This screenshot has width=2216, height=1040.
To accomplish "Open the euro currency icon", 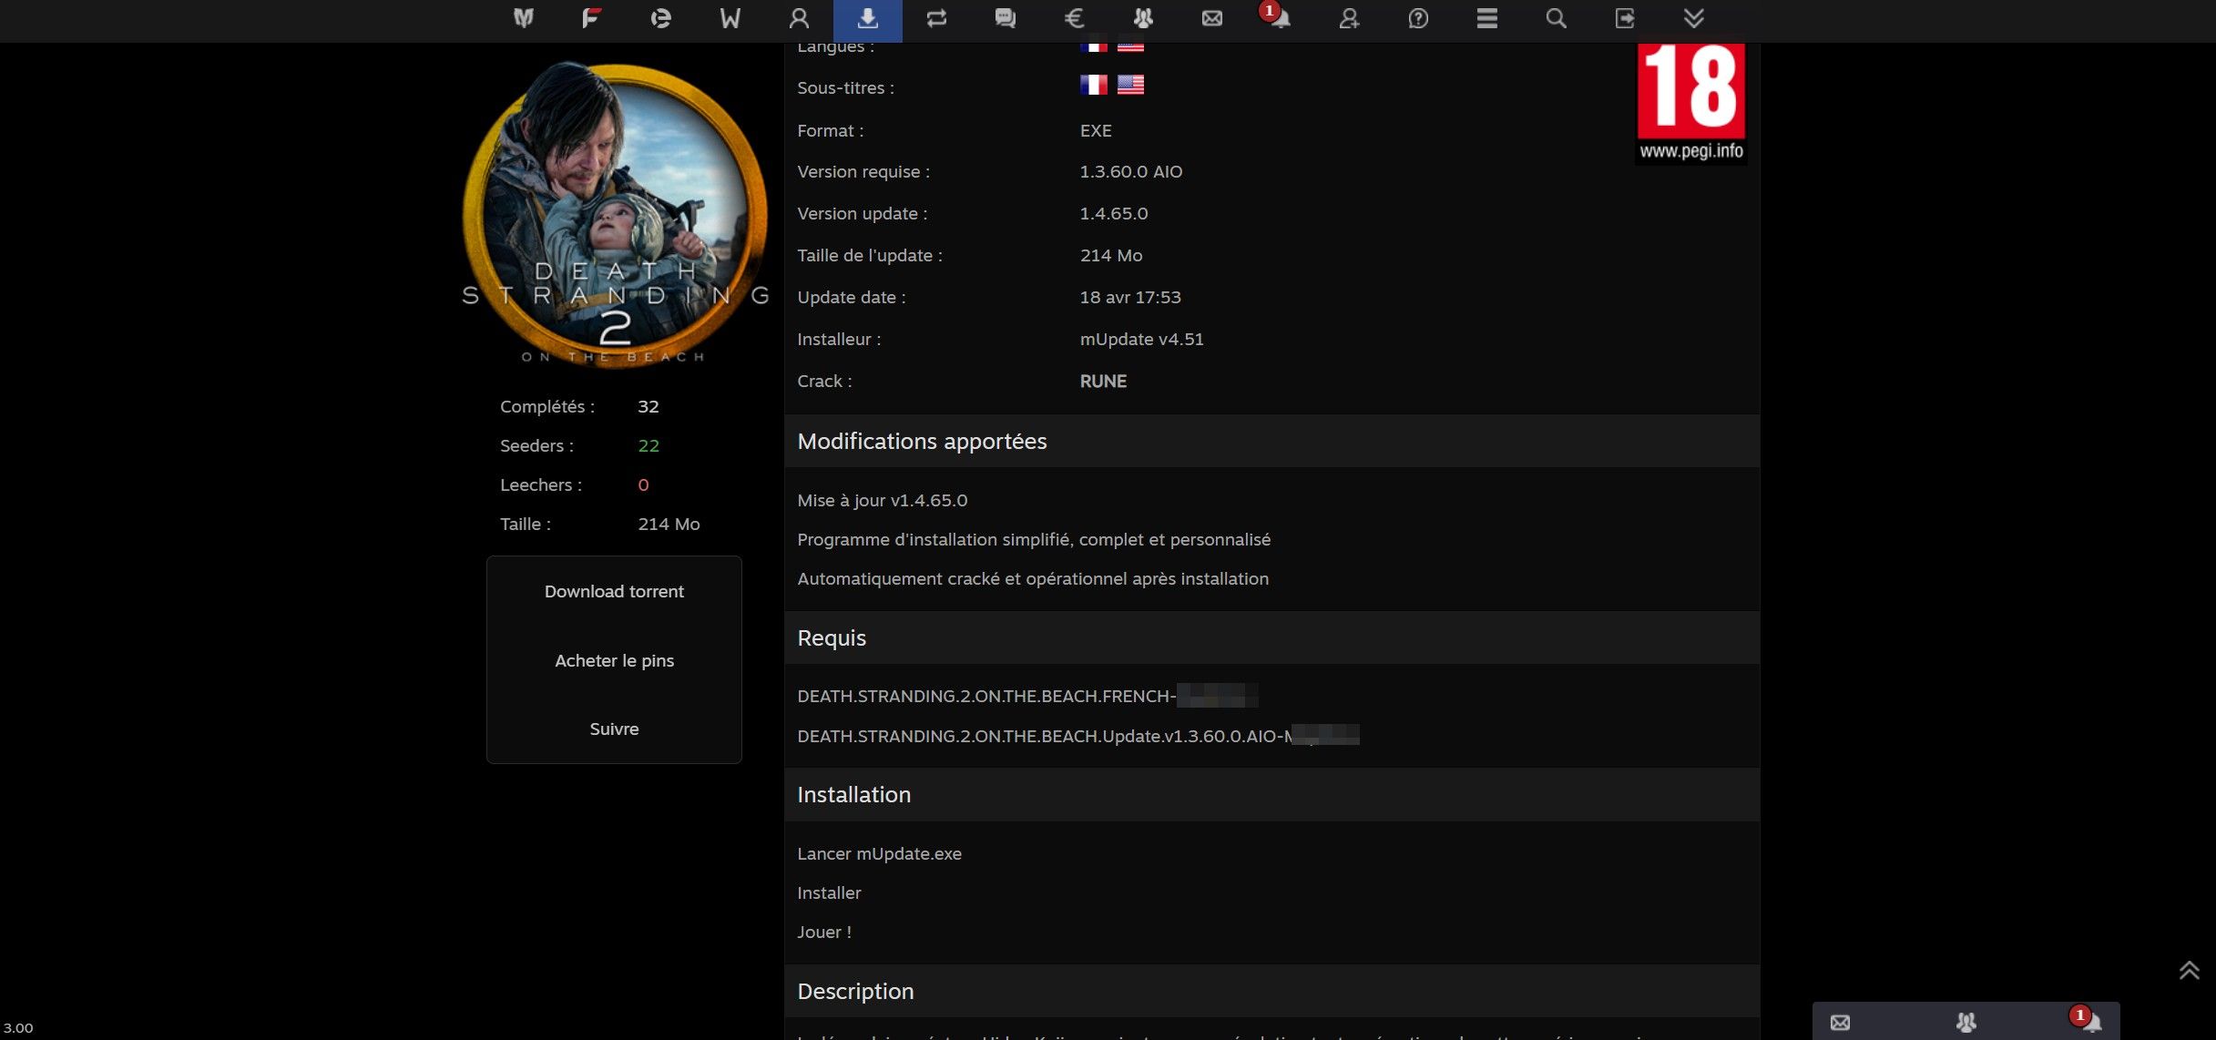I will point(1074,18).
